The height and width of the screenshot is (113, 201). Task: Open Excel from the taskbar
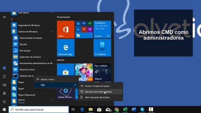[125, 110]
